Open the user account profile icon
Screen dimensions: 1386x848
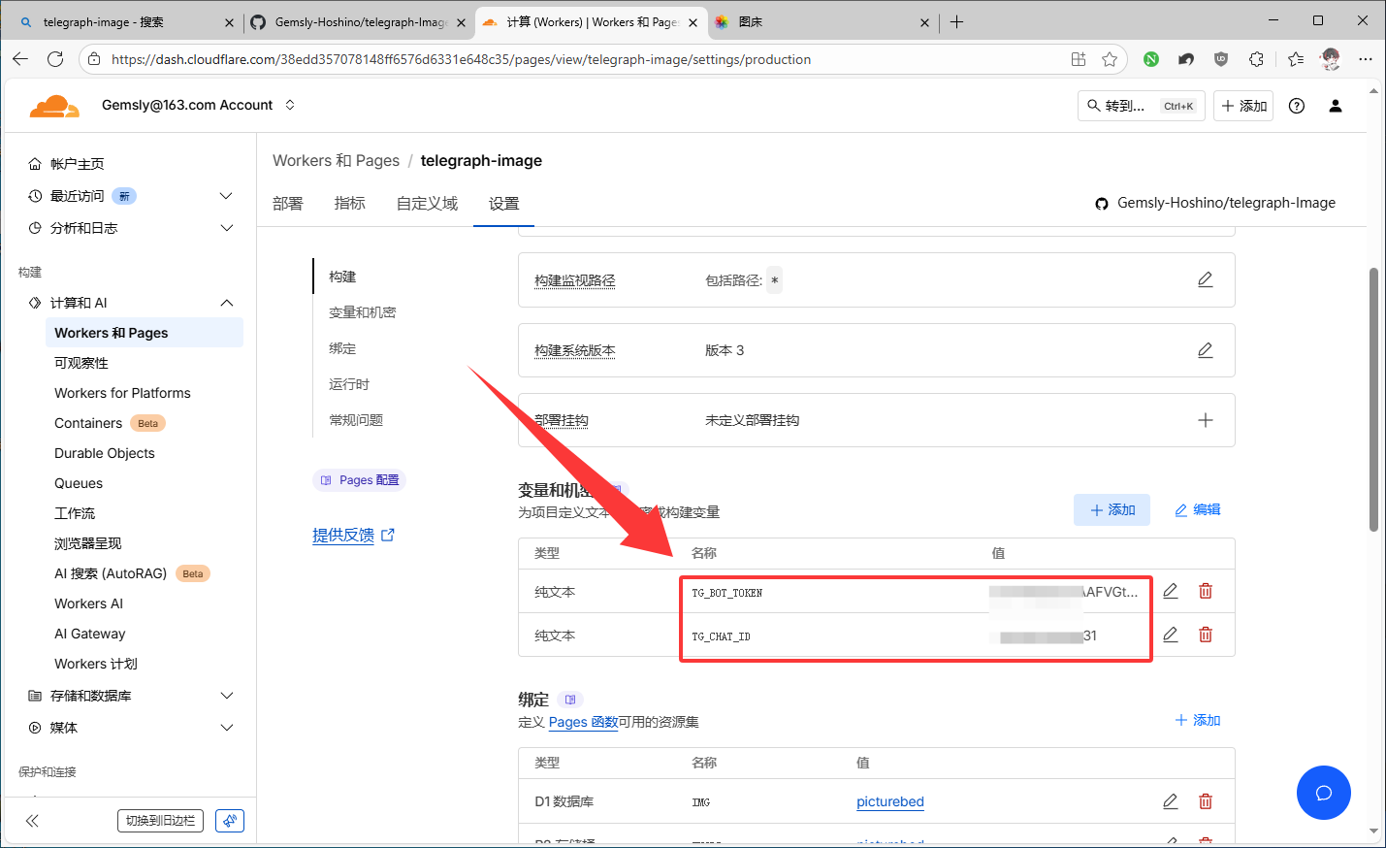click(x=1336, y=106)
